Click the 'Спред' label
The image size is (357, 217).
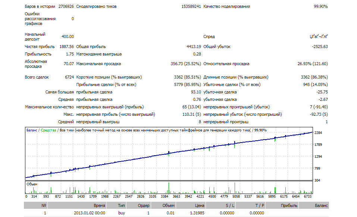[x=209, y=36]
